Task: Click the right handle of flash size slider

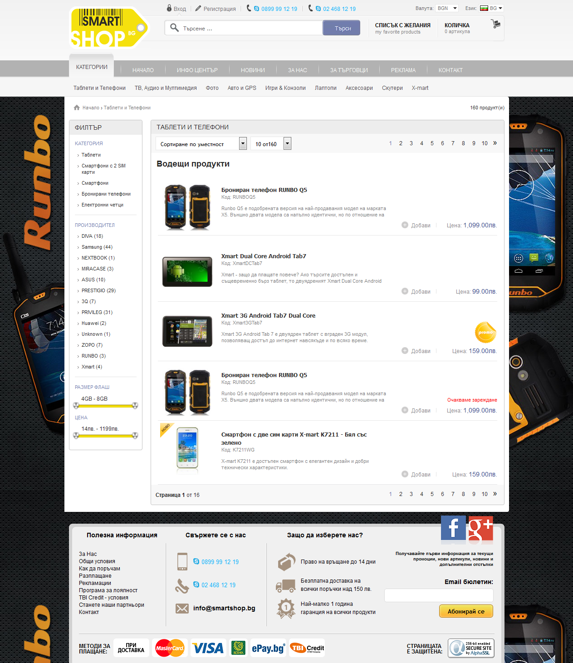Action: 135,406
